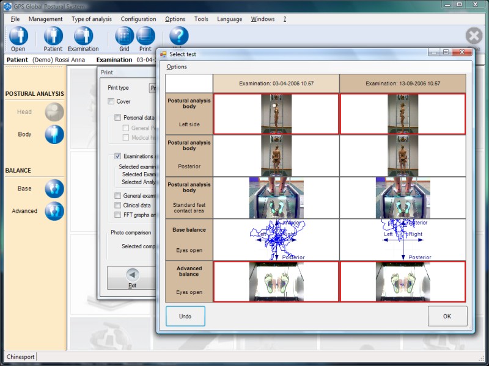Open the Type of analysis menu
This screenshot has width=489, height=366.
click(x=92, y=19)
